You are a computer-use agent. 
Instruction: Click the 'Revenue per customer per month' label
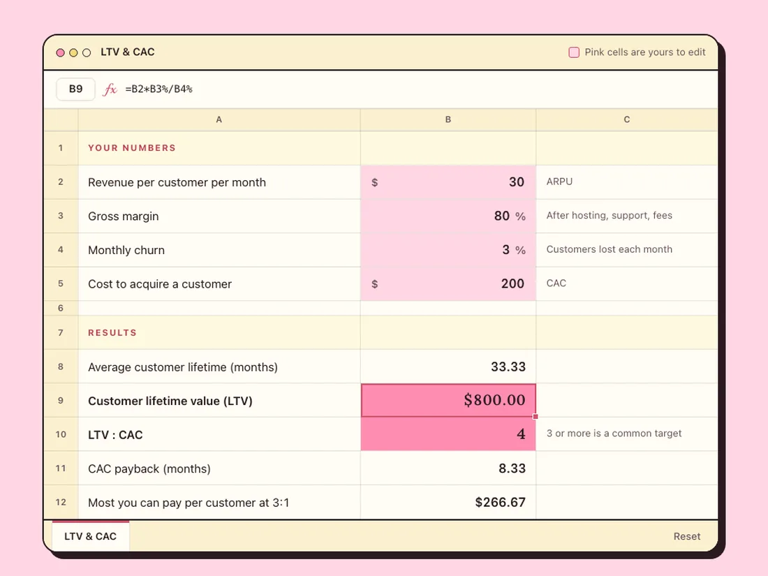(x=177, y=182)
